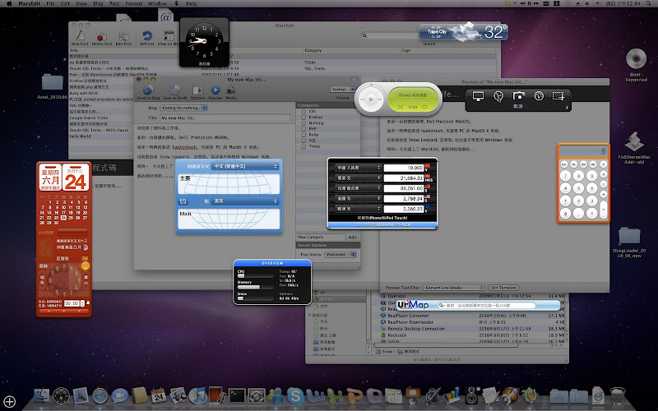This screenshot has width=658, height=411.
Task: Click the Add category button
Action: 352,237
